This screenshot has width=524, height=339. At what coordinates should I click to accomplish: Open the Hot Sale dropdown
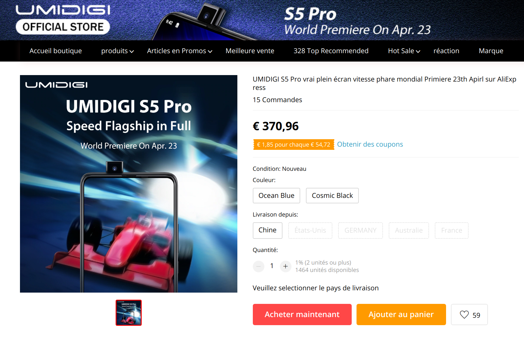pos(404,51)
